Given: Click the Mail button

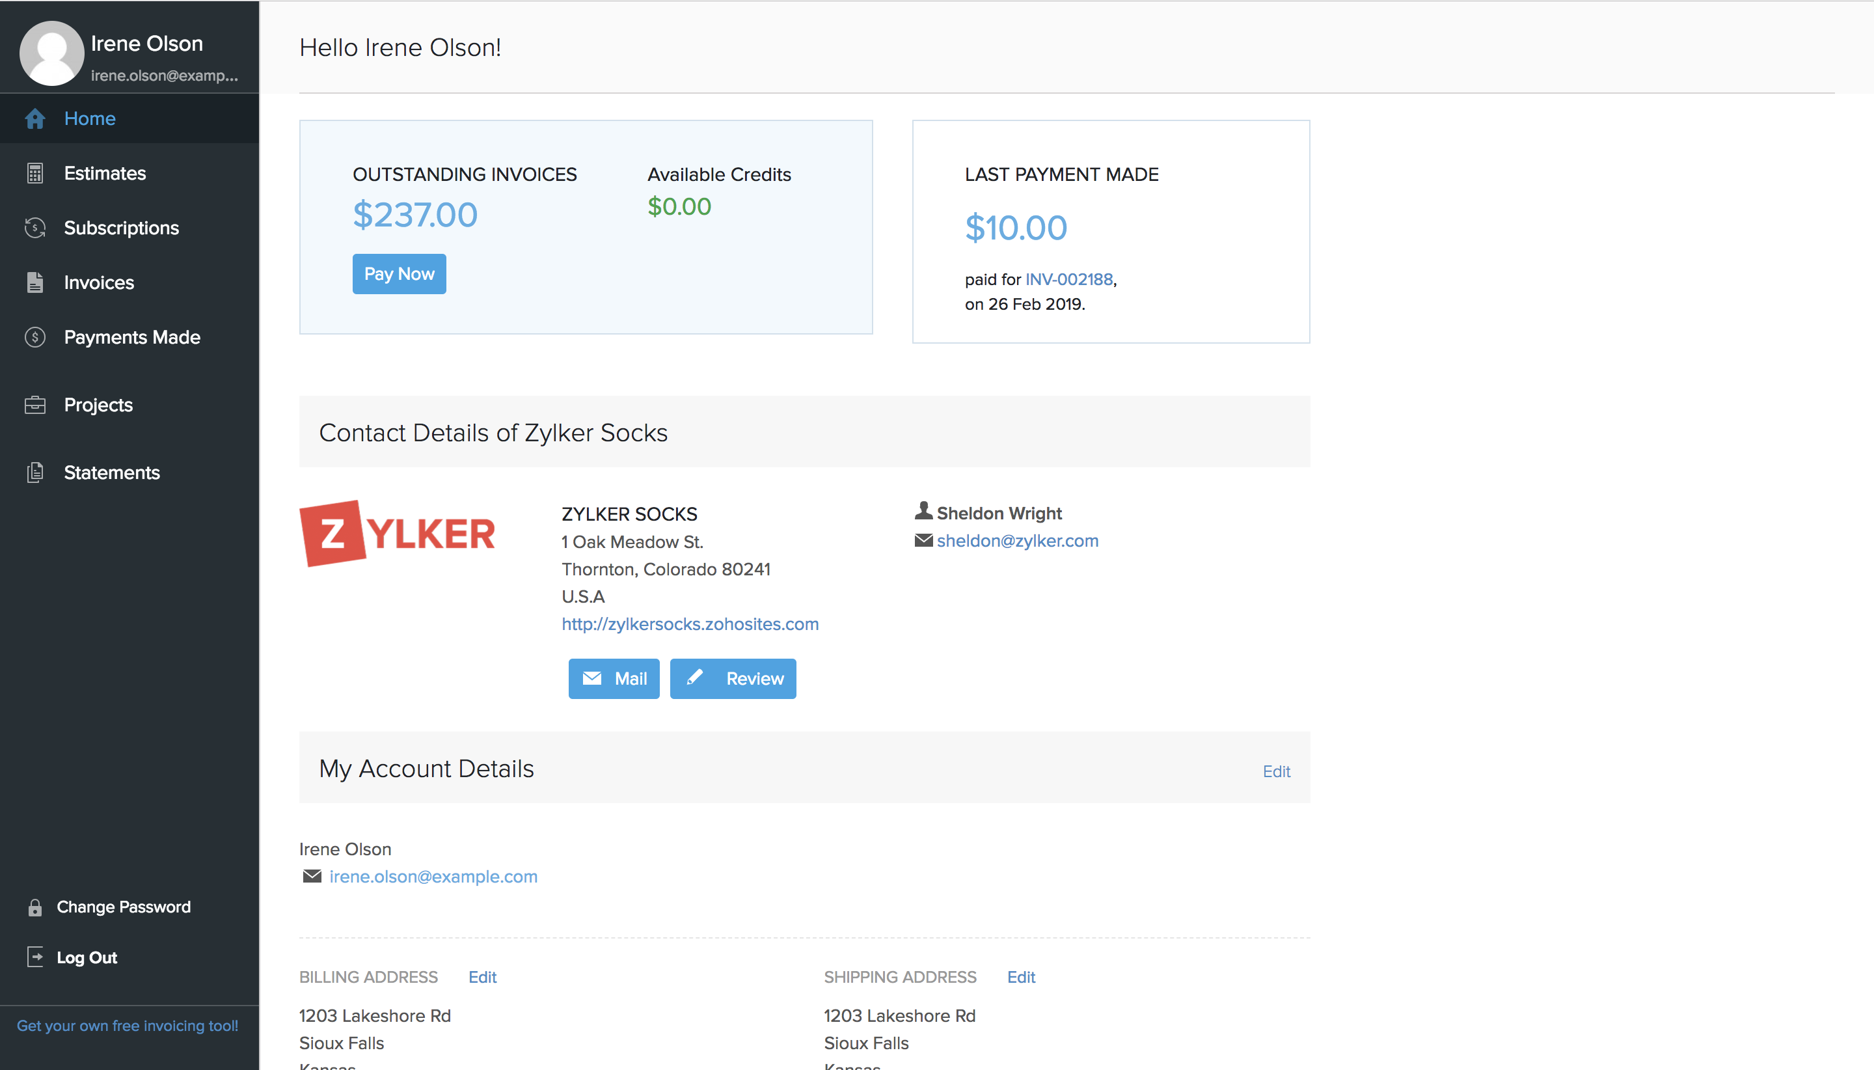Looking at the screenshot, I should coord(614,678).
